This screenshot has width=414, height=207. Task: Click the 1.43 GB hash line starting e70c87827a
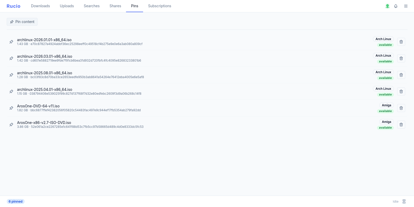point(80,44)
